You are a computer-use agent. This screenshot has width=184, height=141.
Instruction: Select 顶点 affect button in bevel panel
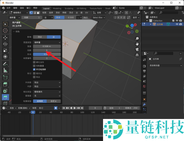point(40,37)
